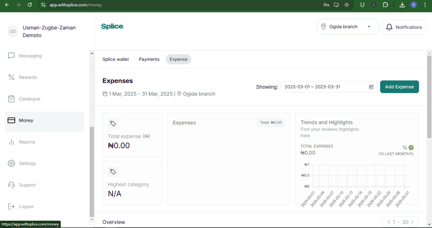Switch to the Payments tab

coord(149,59)
